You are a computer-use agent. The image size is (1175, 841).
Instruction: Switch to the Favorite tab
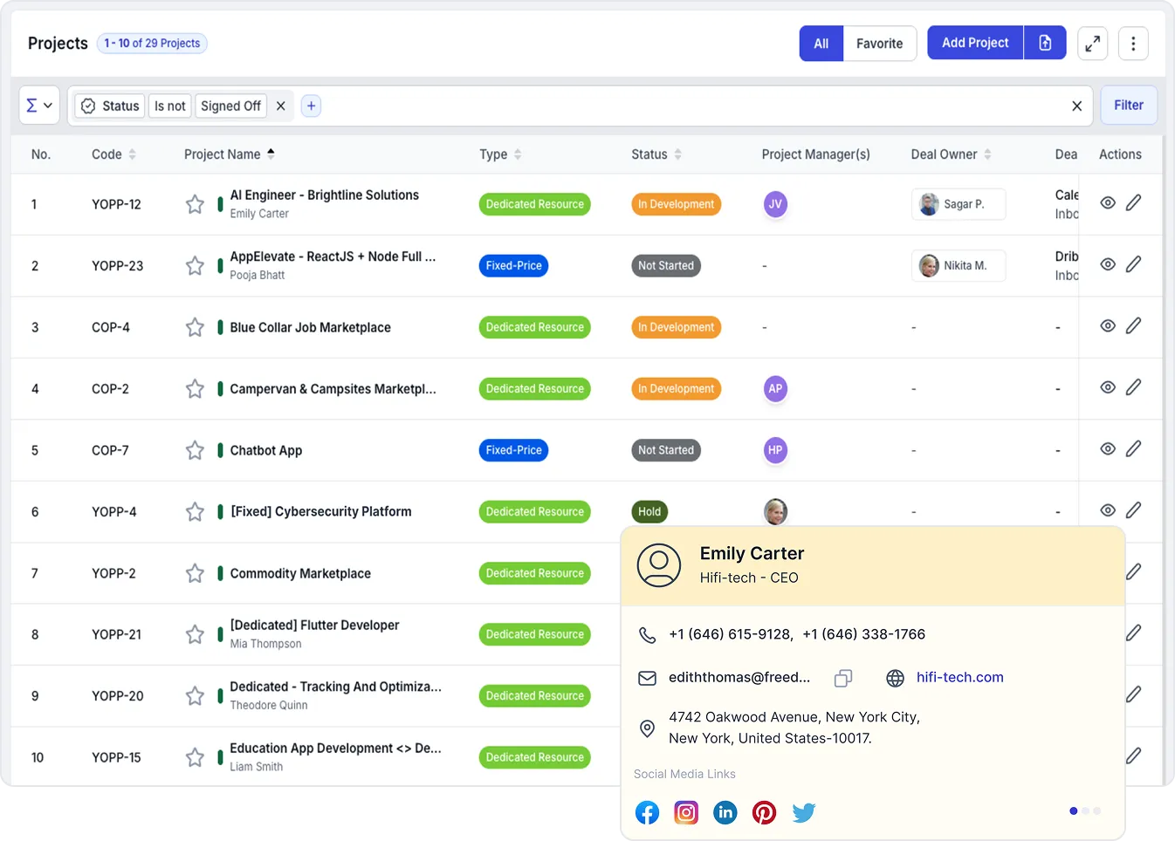879,43
